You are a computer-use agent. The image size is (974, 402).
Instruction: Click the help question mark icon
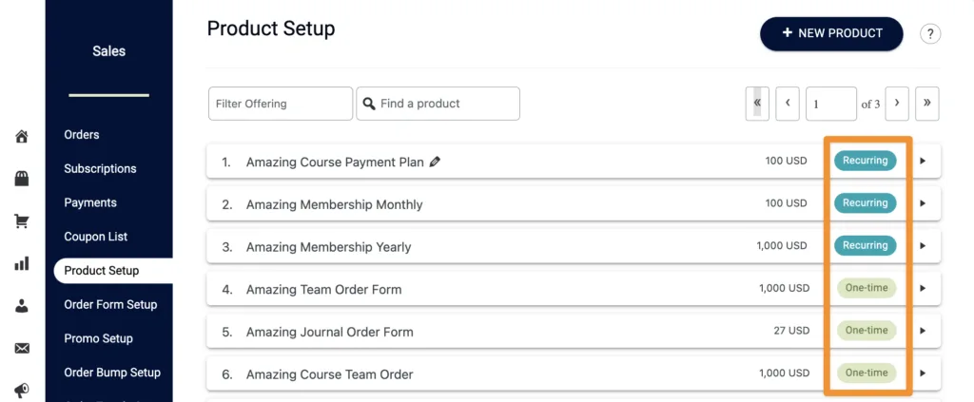[x=930, y=33]
